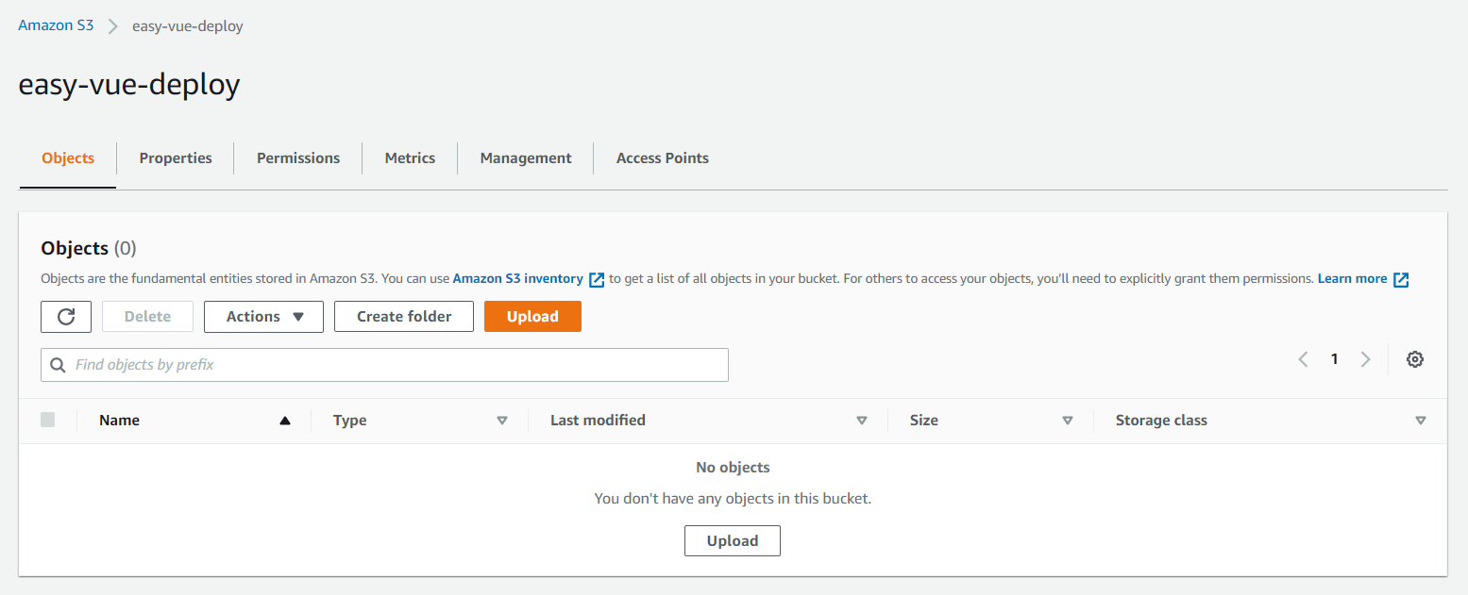This screenshot has width=1468, height=595.
Task: Open the Management tab
Action: click(x=525, y=157)
